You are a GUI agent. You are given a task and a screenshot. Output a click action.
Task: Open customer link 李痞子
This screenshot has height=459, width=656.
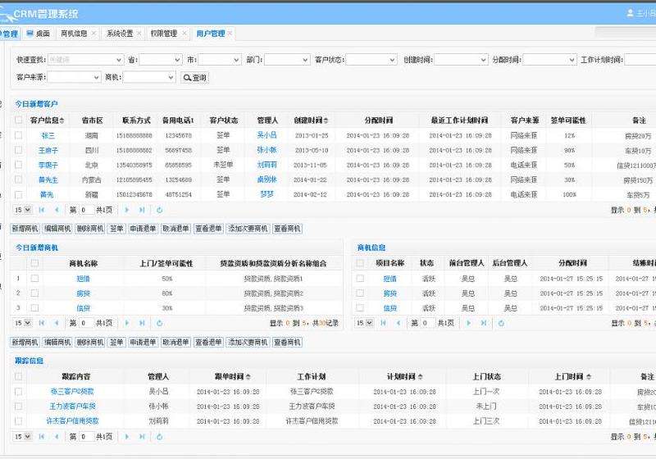tap(48, 165)
